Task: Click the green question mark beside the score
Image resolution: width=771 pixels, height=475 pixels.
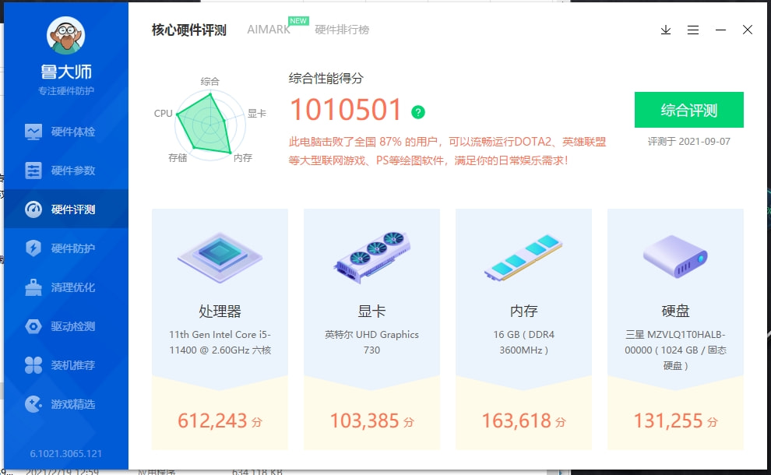Action: point(418,111)
